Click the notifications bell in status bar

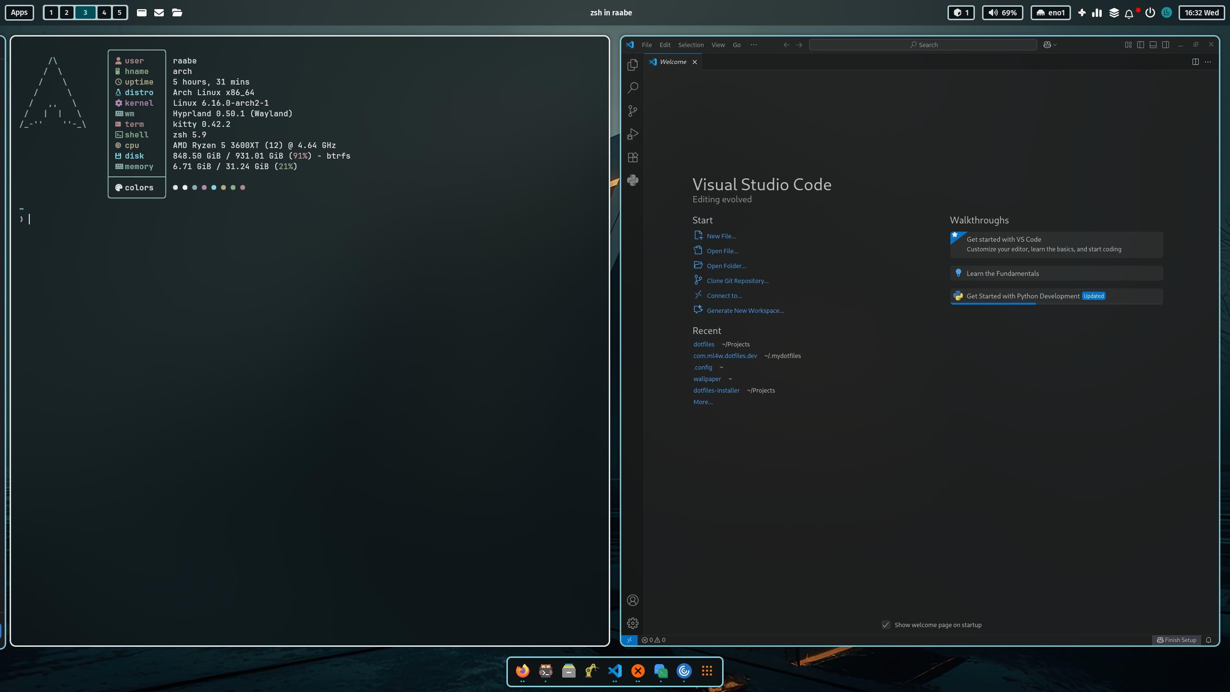click(1209, 640)
